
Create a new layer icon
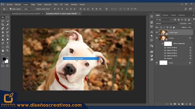(186, 104)
